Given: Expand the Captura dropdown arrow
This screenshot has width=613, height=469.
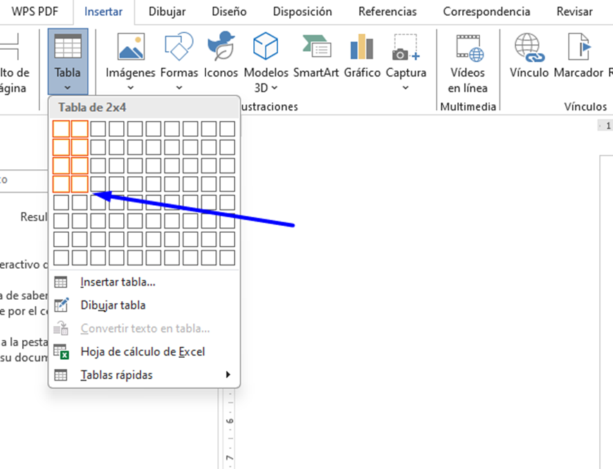Looking at the screenshot, I should (406, 88).
